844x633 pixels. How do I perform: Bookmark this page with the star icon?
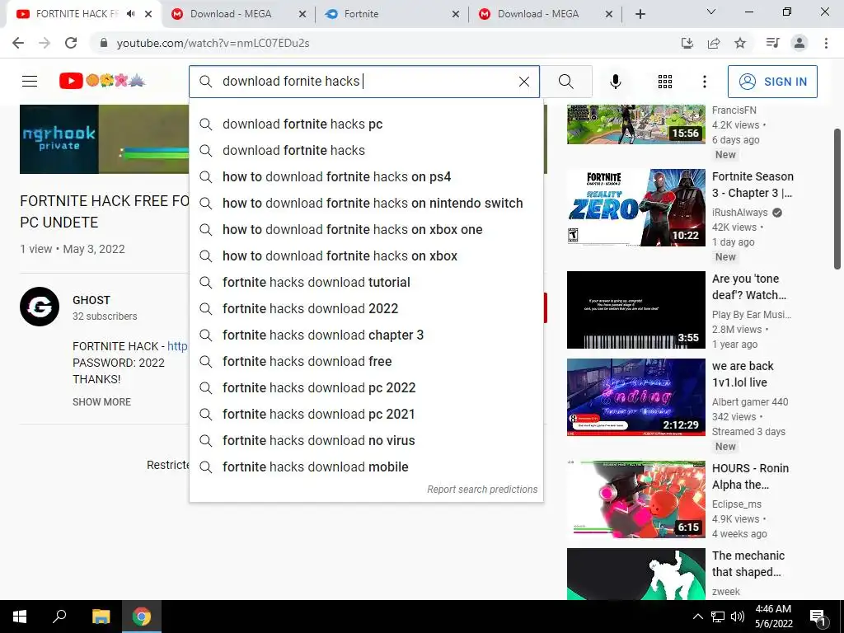tap(740, 43)
